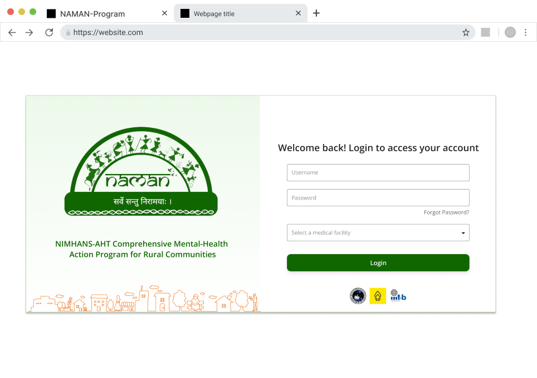Reload the current page
This screenshot has height=378, width=537.
tap(50, 32)
